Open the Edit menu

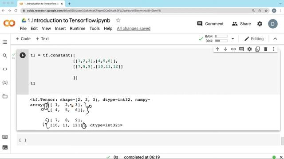coord(34,28)
